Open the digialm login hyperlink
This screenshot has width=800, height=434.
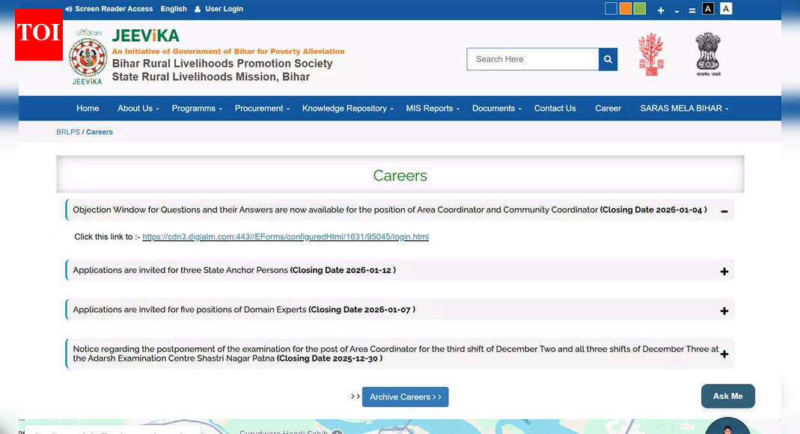click(285, 236)
